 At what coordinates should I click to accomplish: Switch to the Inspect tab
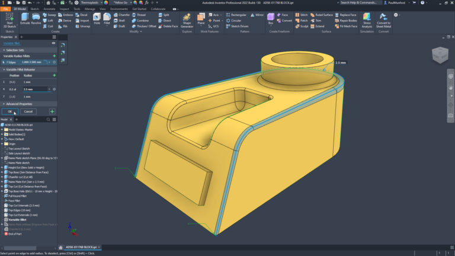(65, 9)
